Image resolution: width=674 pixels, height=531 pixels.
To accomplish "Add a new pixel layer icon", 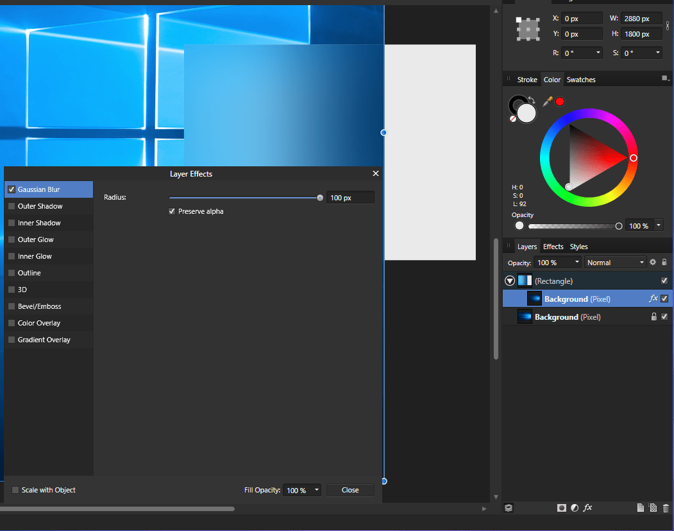I will coord(653,508).
